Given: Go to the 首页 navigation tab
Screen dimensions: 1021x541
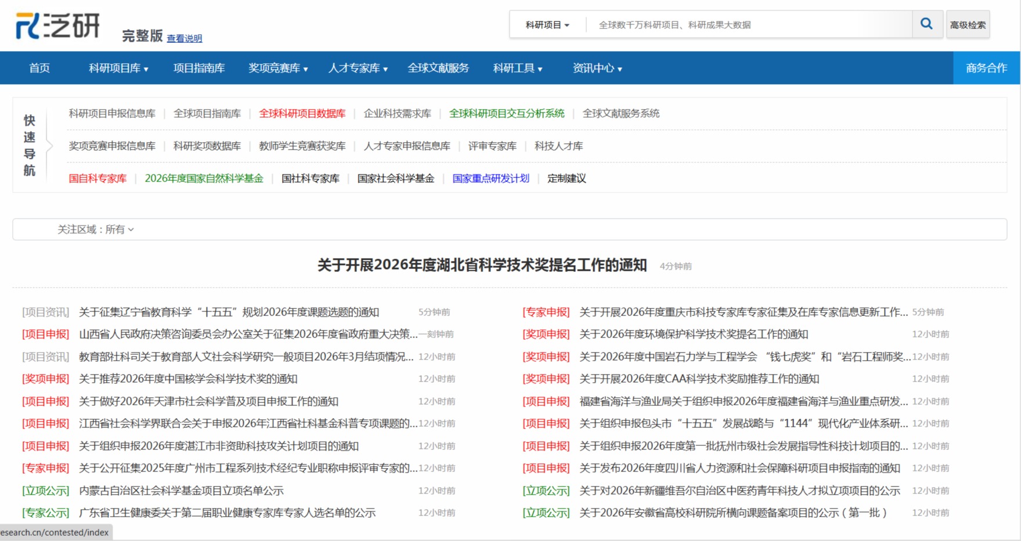Looking at the screenshot, I should 39,68.
